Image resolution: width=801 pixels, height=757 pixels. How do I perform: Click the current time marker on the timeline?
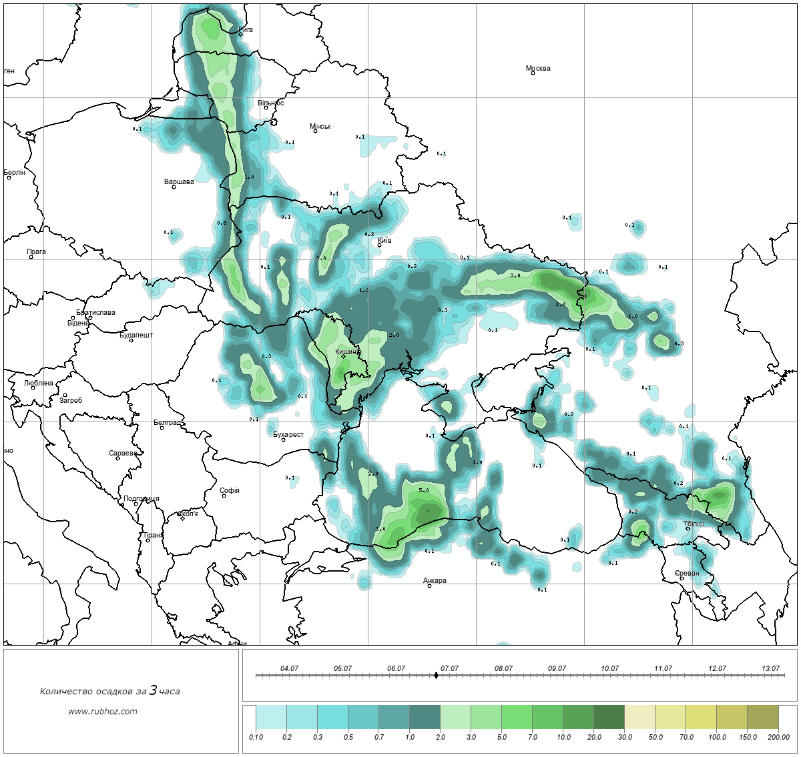[x=436, y=675]
